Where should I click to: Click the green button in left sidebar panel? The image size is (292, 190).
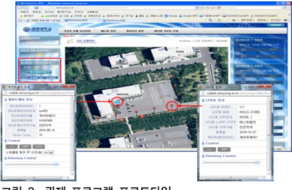40,72
